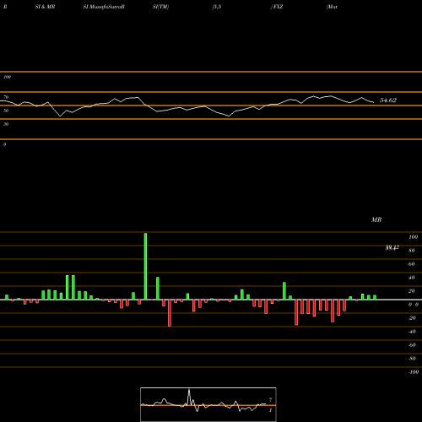Click the 40 label on MR axis
Viewport: 422px width, 422px height.
coord(412,278)
